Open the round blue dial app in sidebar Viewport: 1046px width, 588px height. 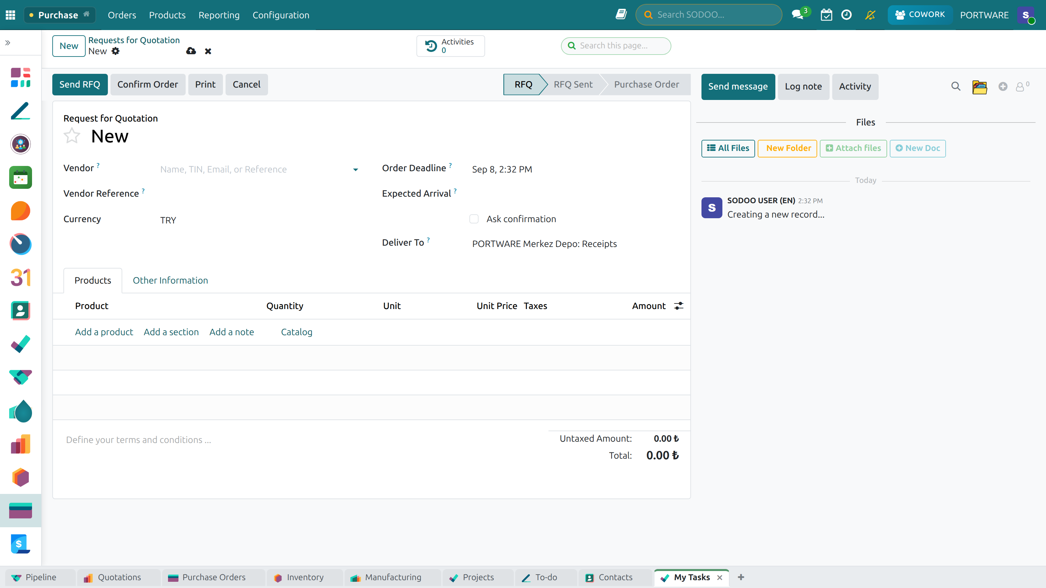point(20,244)
